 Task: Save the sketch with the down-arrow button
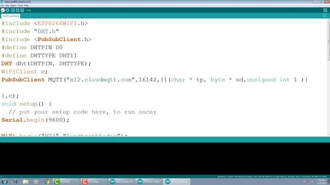(x=22, y=10)
